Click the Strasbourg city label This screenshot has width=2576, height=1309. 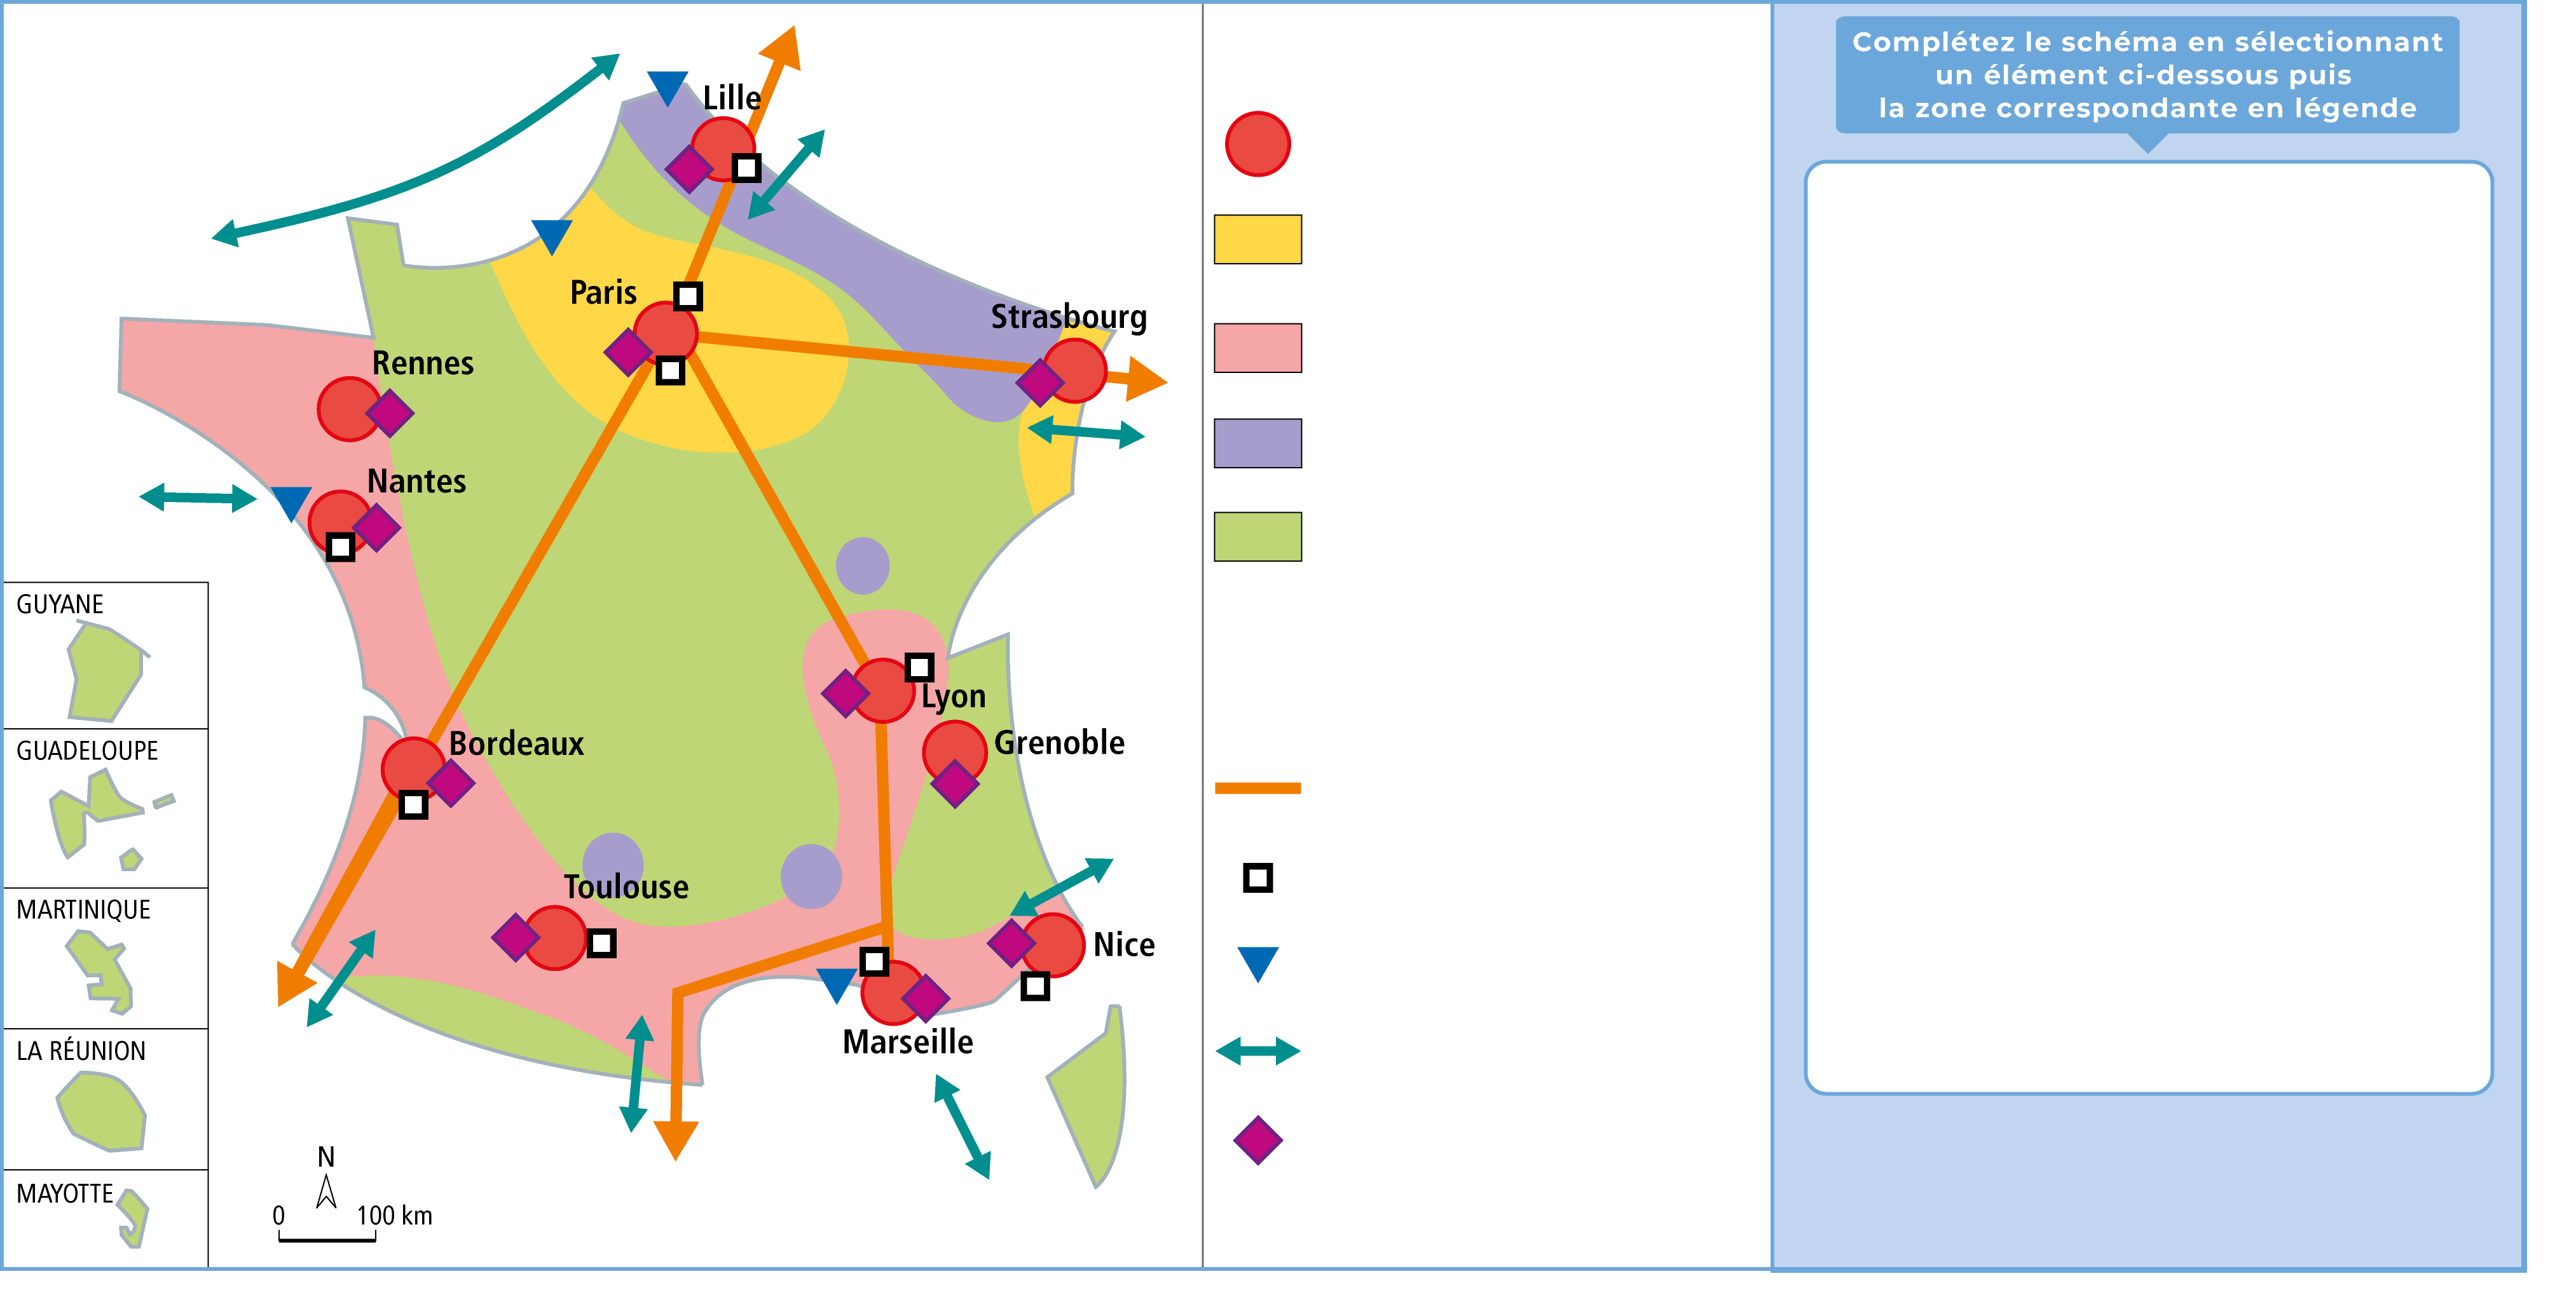[x=1068, y=318]
